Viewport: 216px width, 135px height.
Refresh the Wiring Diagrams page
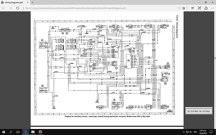tap(18, 8)
